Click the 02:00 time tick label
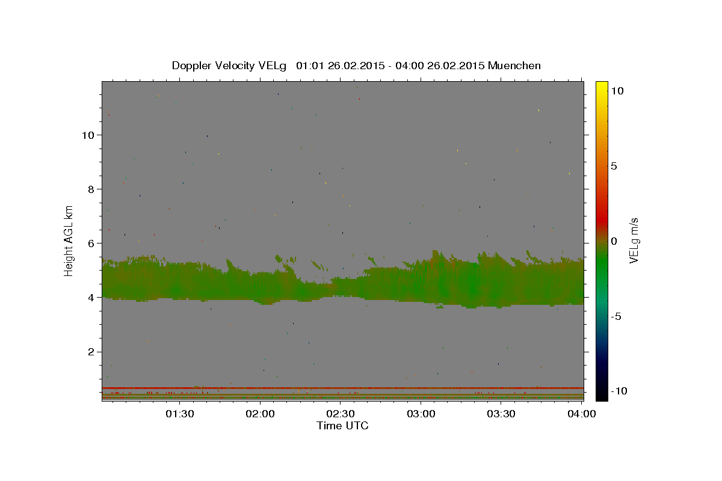 point(260,414)
